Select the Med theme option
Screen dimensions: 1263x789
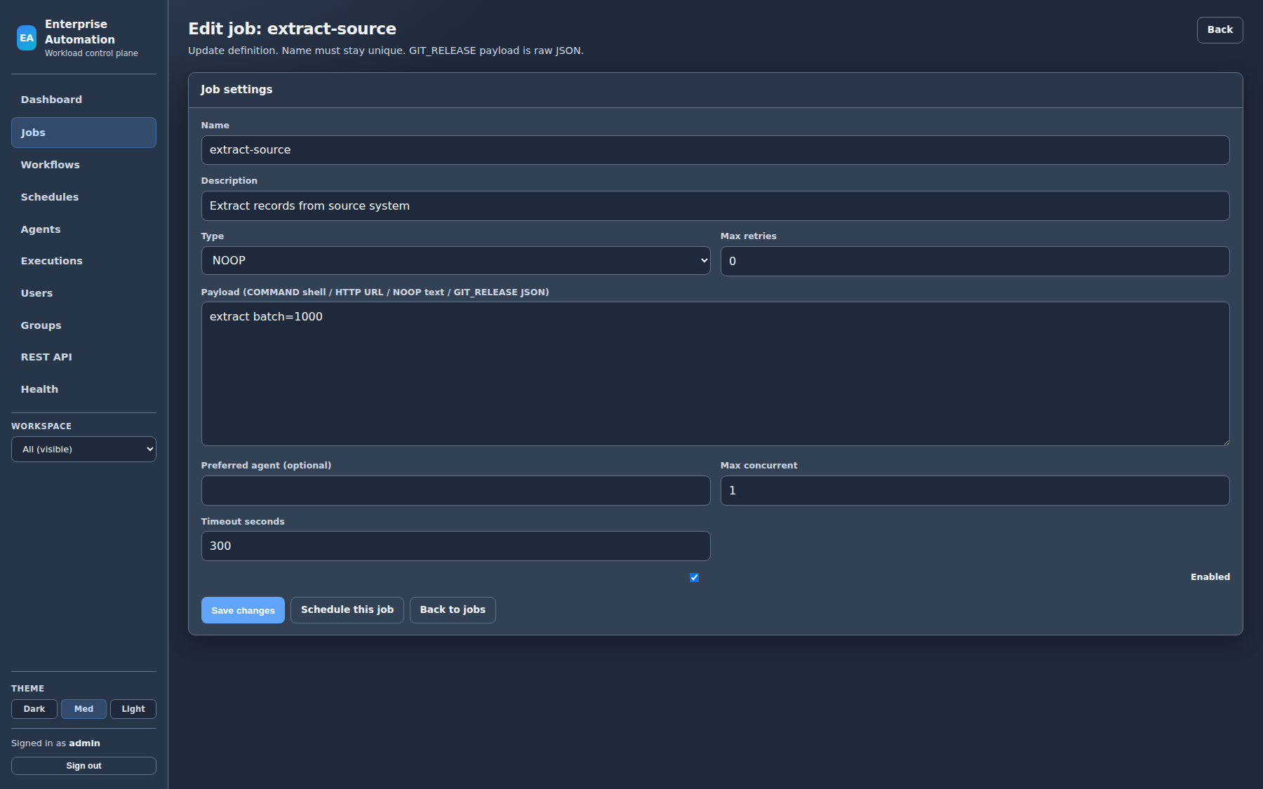pos(83,709)
